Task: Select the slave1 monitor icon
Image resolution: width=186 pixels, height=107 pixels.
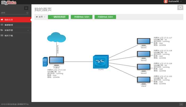Action: 144,42
